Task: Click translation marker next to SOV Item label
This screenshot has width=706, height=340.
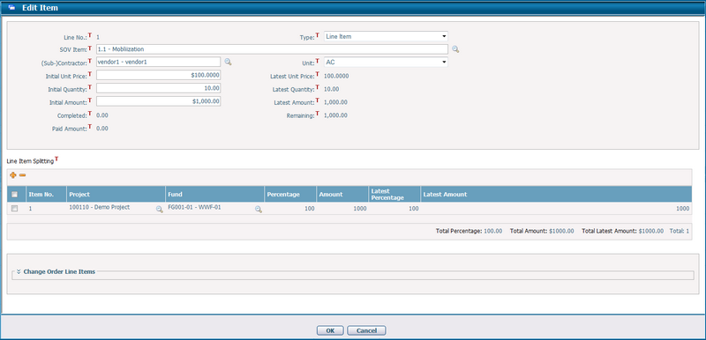Action: tap(90, 48)
